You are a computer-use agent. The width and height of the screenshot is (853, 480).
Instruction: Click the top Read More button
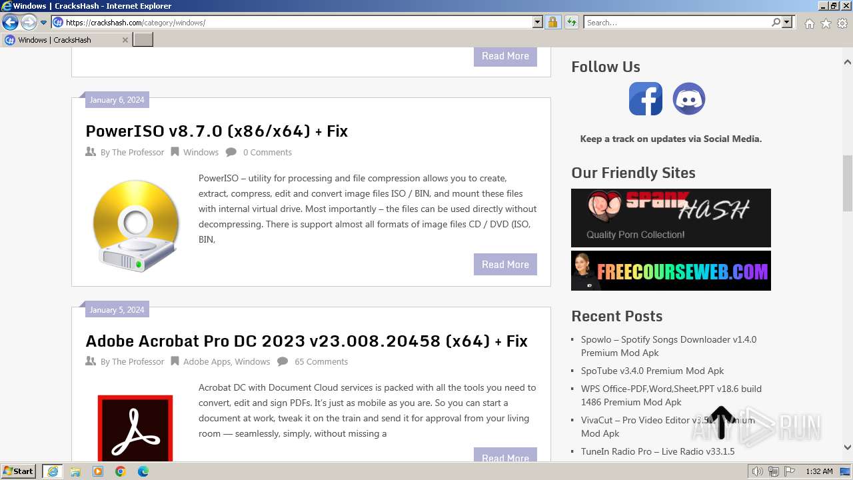click(x=505, y=56)
